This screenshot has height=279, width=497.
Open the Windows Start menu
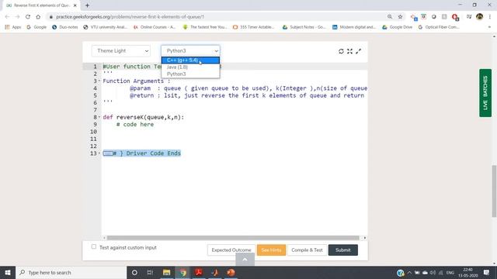coord(8,272)
